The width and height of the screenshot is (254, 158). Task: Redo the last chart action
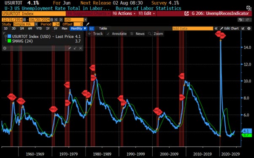pyautogui.click(x=247, y=20)
